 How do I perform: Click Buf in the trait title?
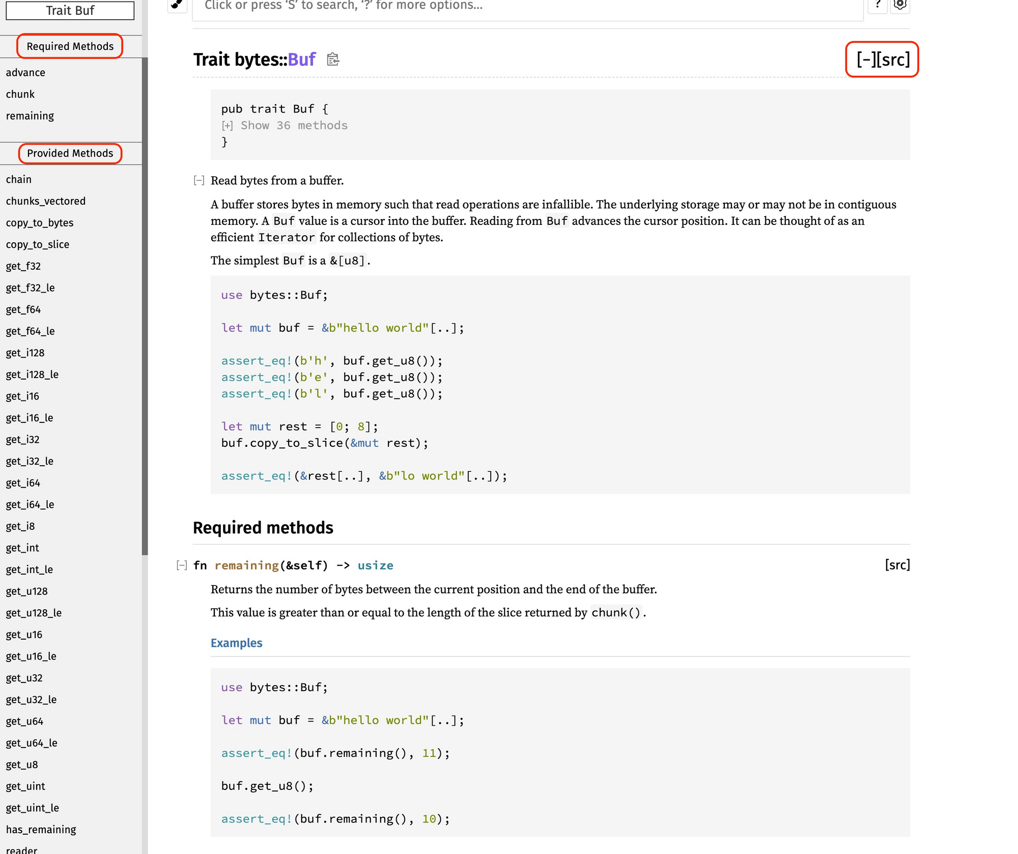(x=302, y=60)
